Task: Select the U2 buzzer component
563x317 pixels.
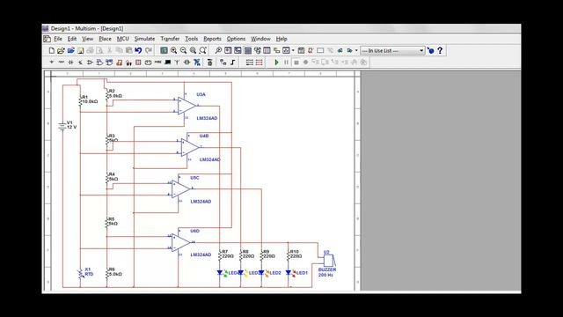Action: click(328, 261)
